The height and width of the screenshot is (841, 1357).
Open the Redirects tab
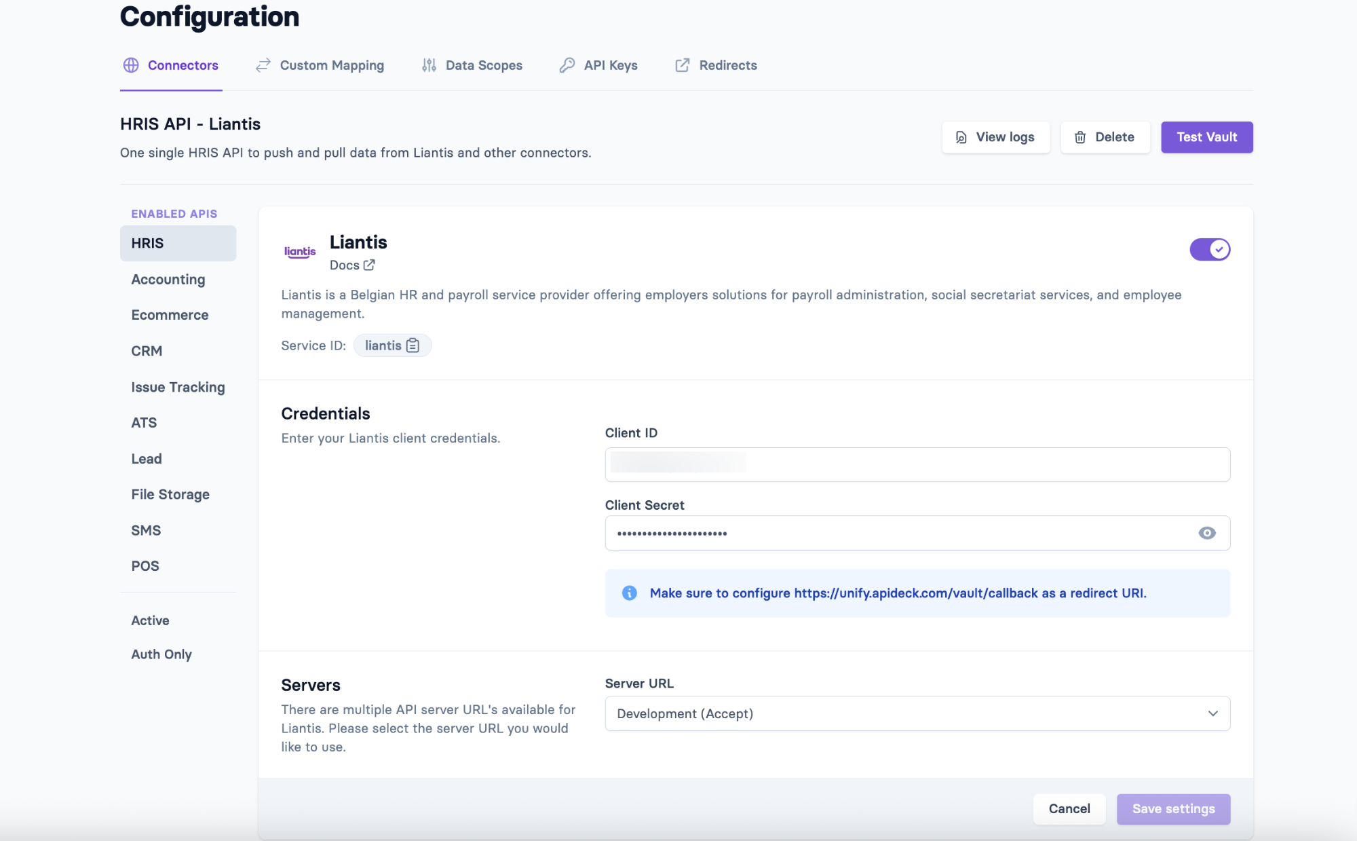click(x=716, y=65)
